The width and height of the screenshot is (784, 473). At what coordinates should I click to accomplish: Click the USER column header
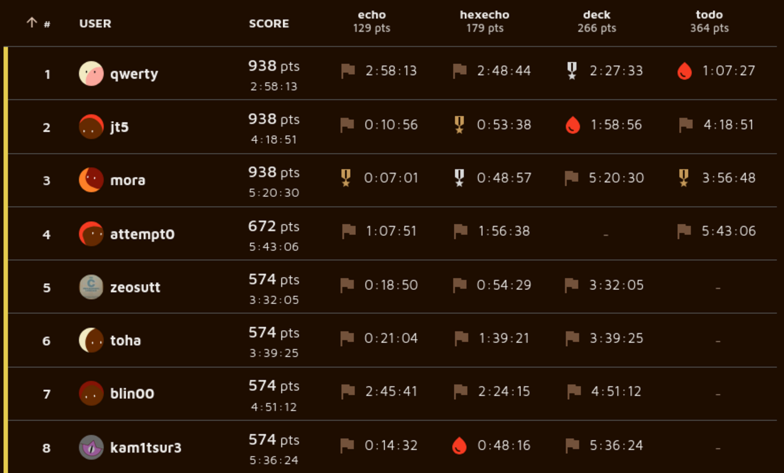95,23
